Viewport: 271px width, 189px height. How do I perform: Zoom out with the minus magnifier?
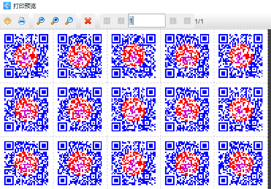pyautogui.click(x=41, y=21)
